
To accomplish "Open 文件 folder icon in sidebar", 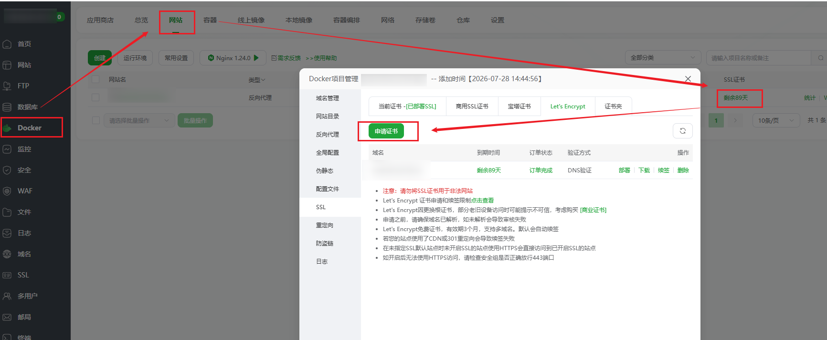I will pyautogui.click(x=7, y=212).
